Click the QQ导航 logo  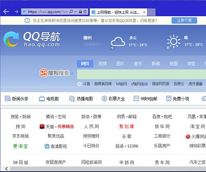[32, 39]
